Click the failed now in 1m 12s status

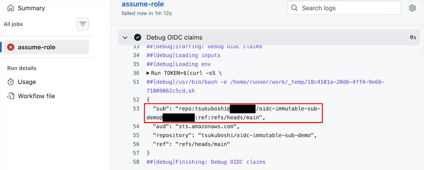point(147,13)
